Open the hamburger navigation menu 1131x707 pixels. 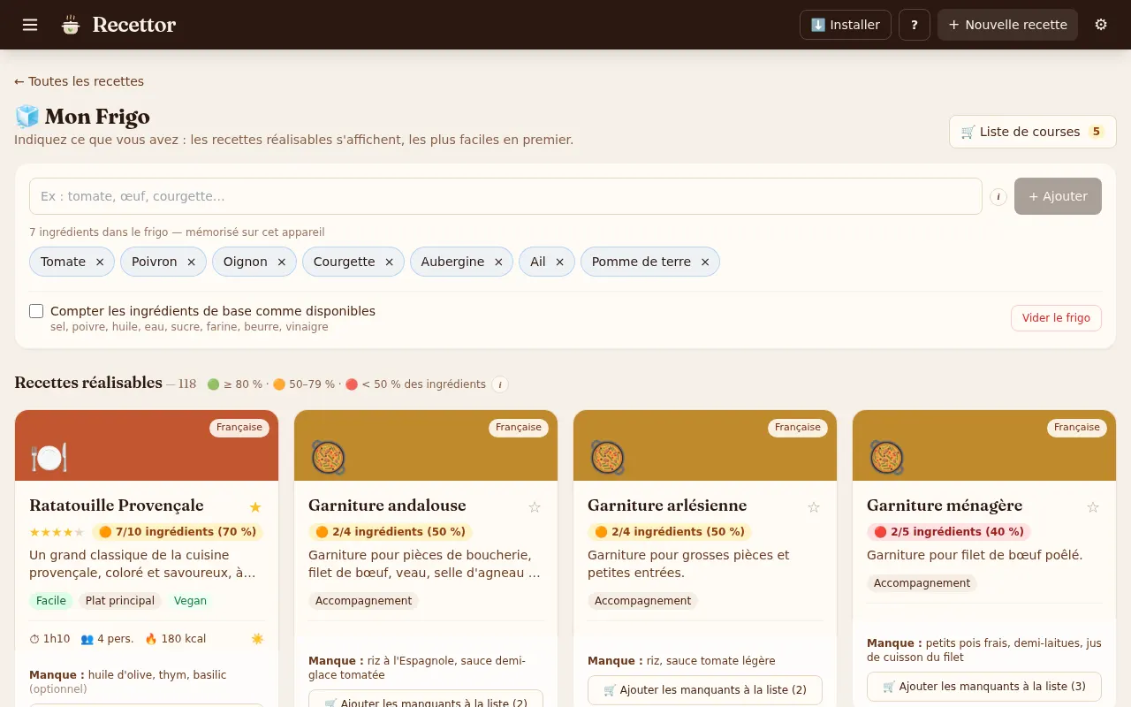point(30,25)
